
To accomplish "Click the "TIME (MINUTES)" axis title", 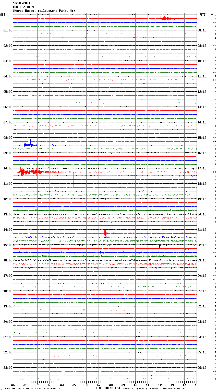I will [108, 388].
